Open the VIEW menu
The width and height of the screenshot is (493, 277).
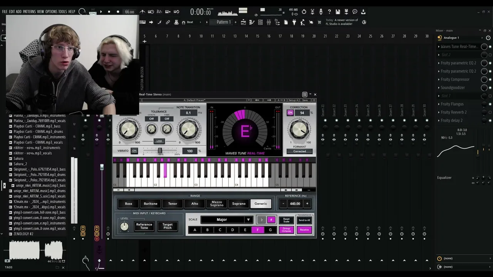[x=40, y=12]
